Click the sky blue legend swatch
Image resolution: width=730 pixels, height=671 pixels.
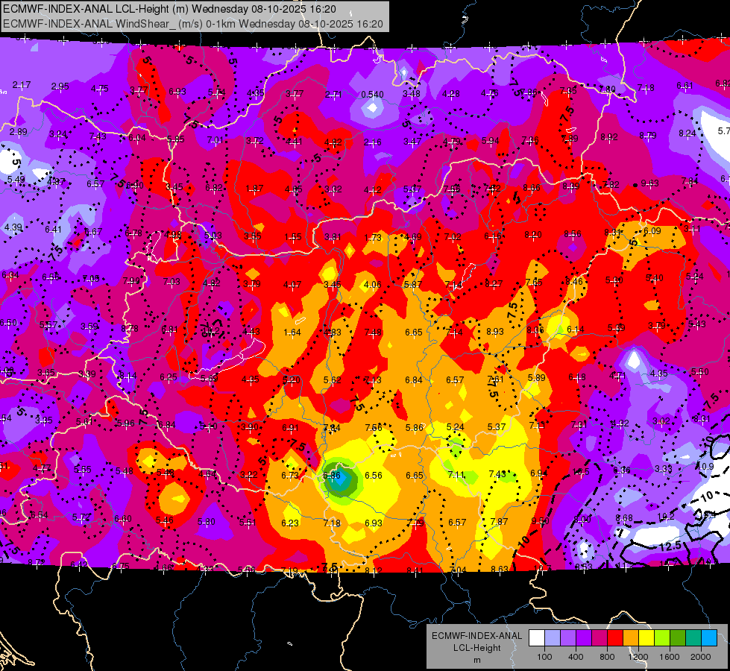point(709,638)
